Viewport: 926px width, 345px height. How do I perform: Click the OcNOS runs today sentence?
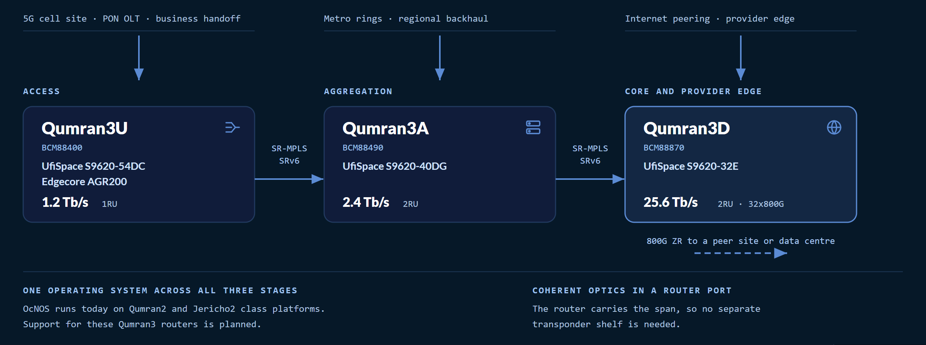pyautogui.click(x=174, y=309)
